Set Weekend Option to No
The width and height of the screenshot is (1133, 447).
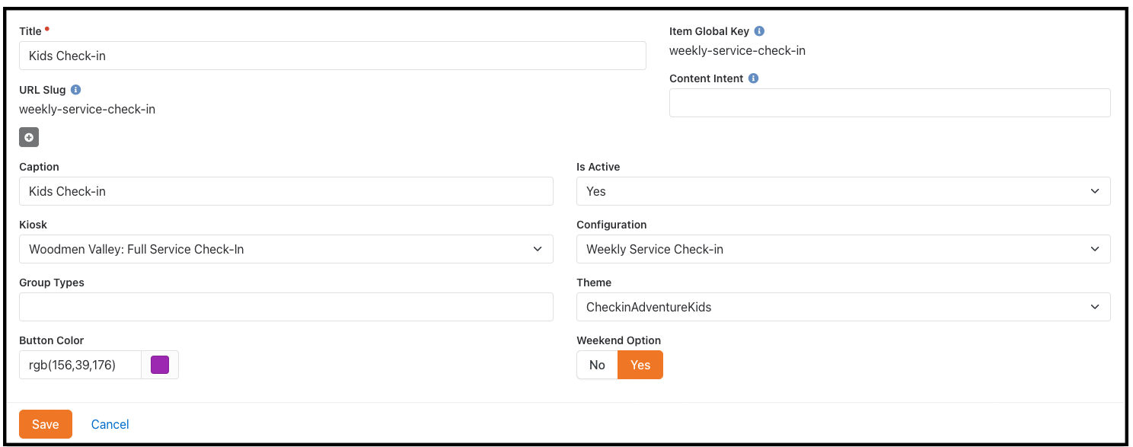click(x=597, y=365)
